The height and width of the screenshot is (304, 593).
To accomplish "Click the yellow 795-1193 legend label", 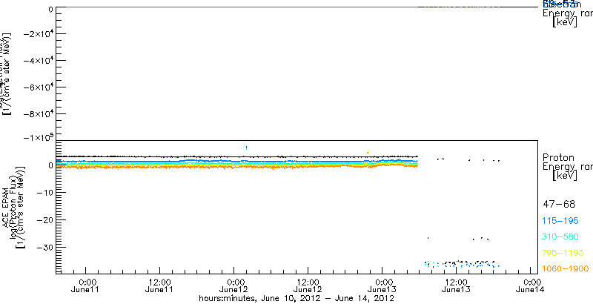I will pos(563,253).
